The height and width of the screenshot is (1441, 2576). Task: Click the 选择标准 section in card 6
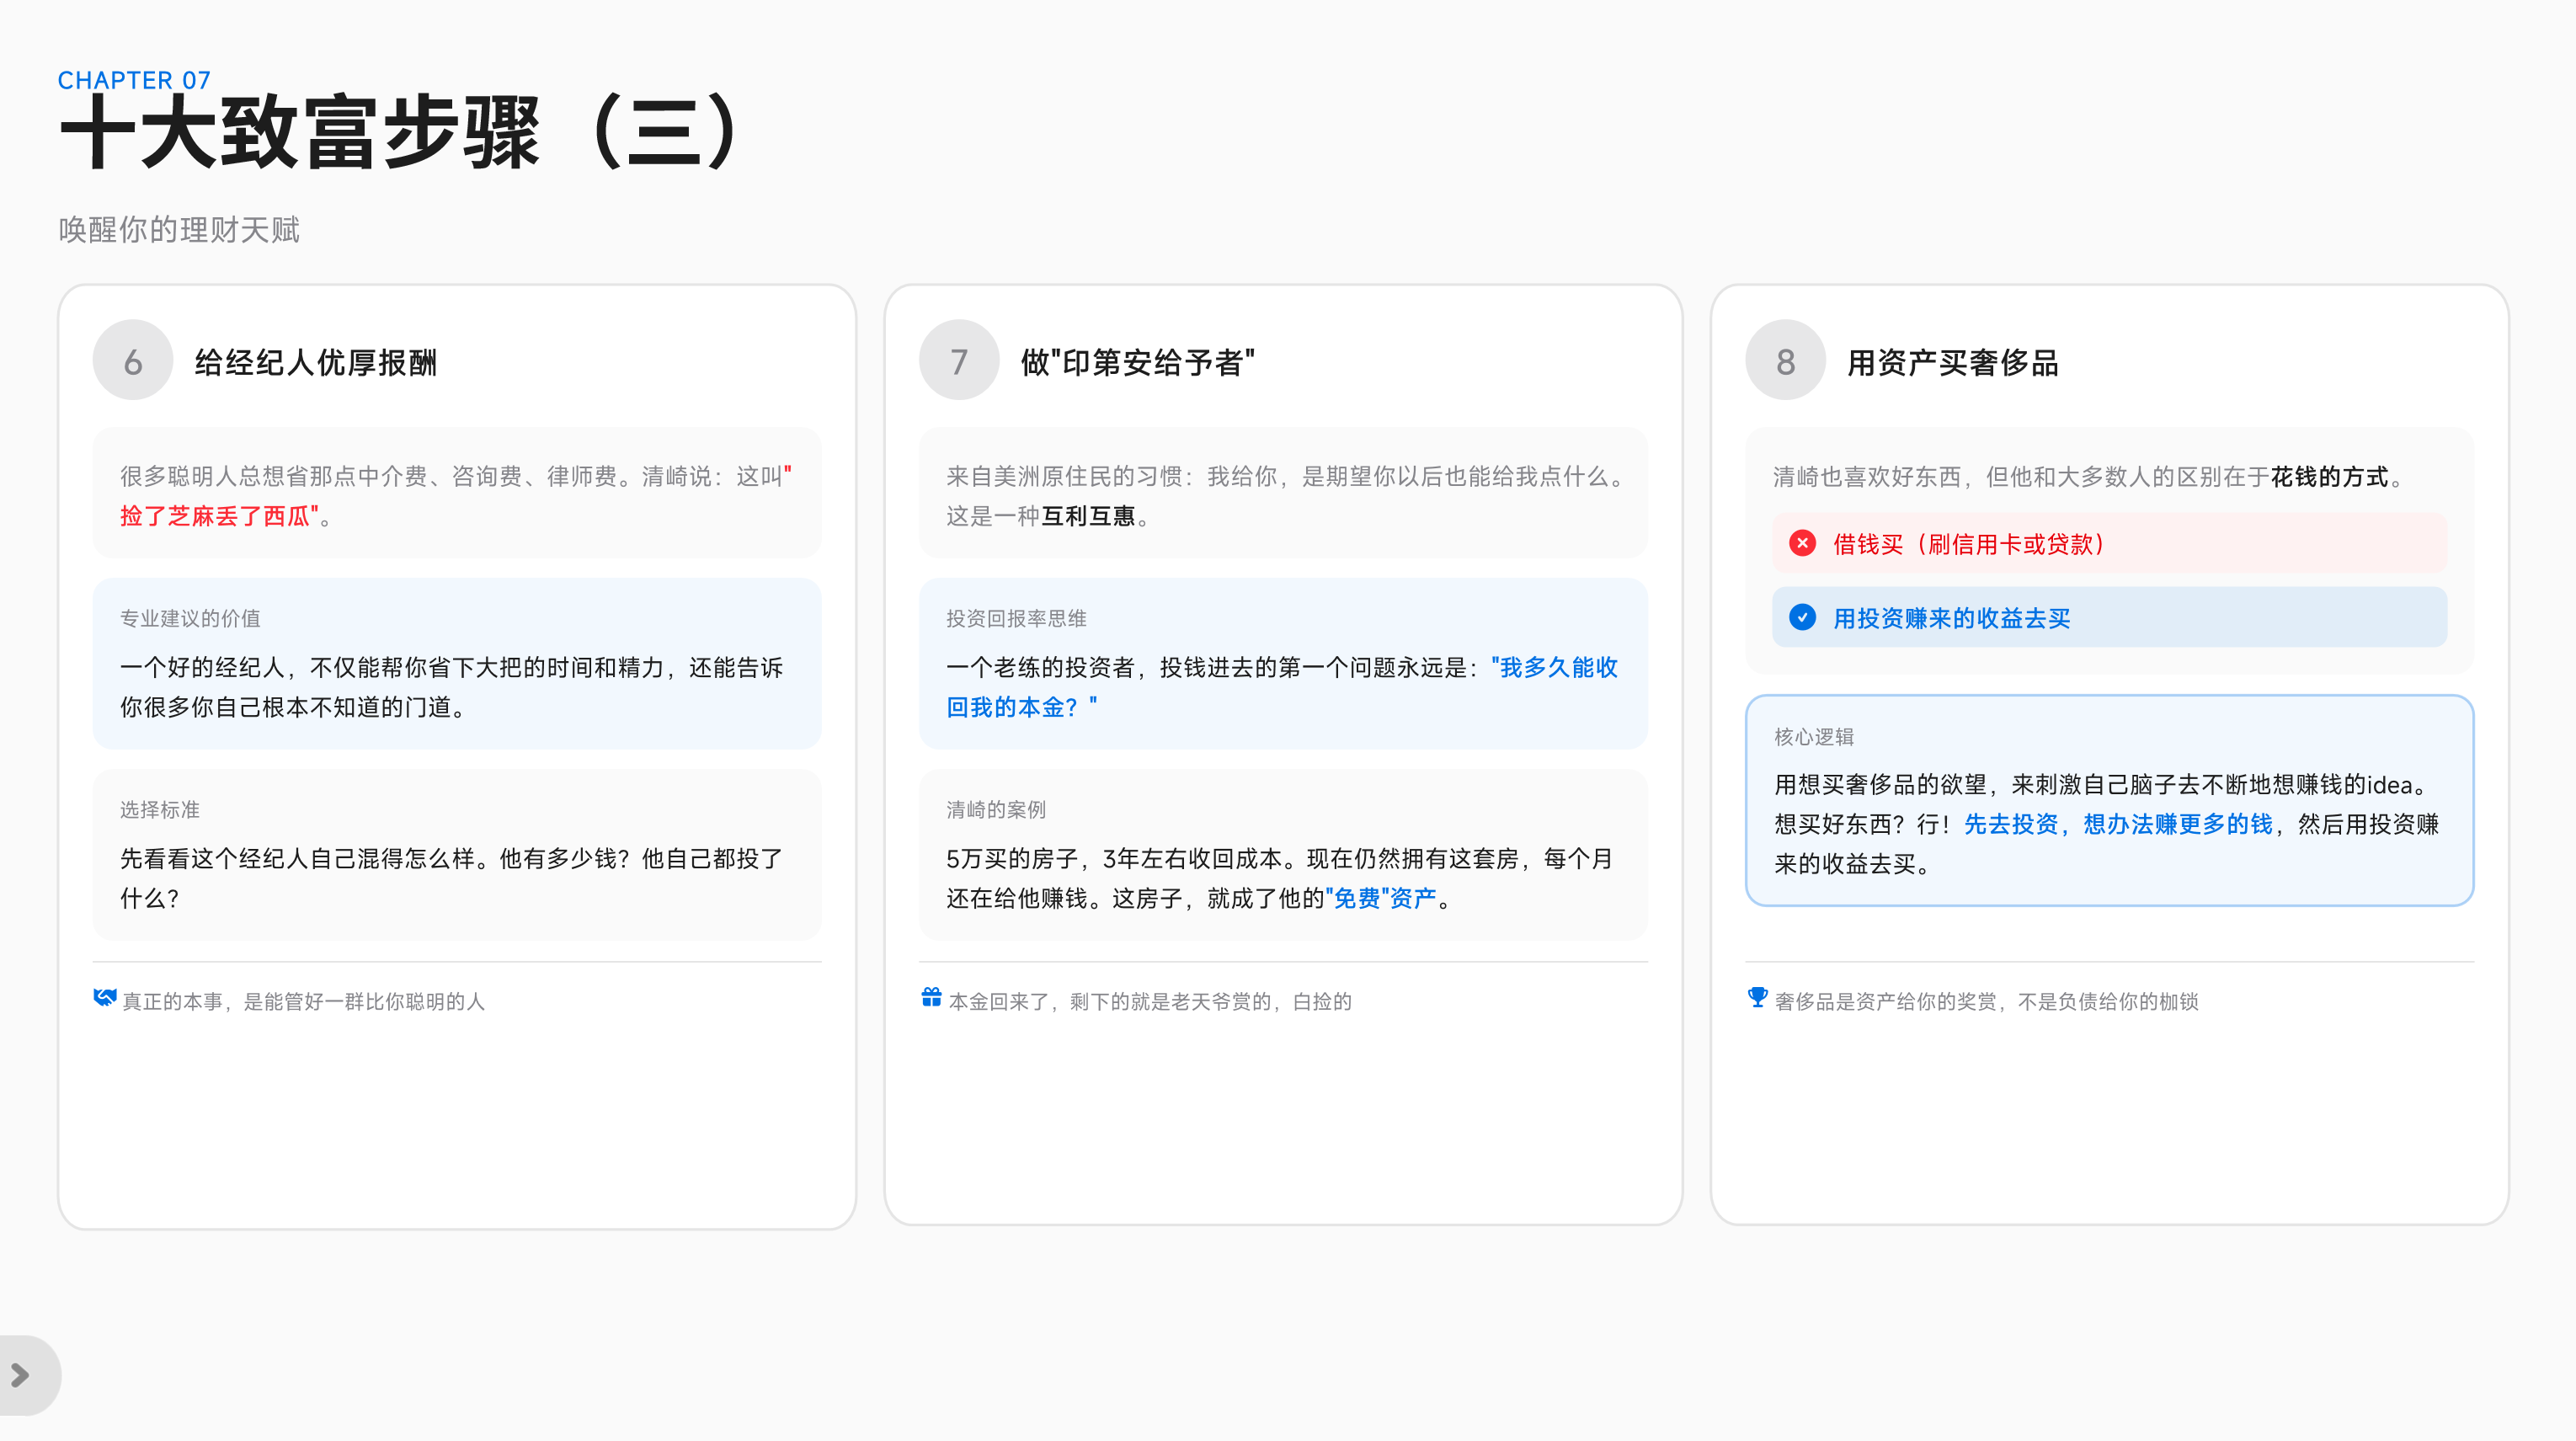click(x=457, y=854)
